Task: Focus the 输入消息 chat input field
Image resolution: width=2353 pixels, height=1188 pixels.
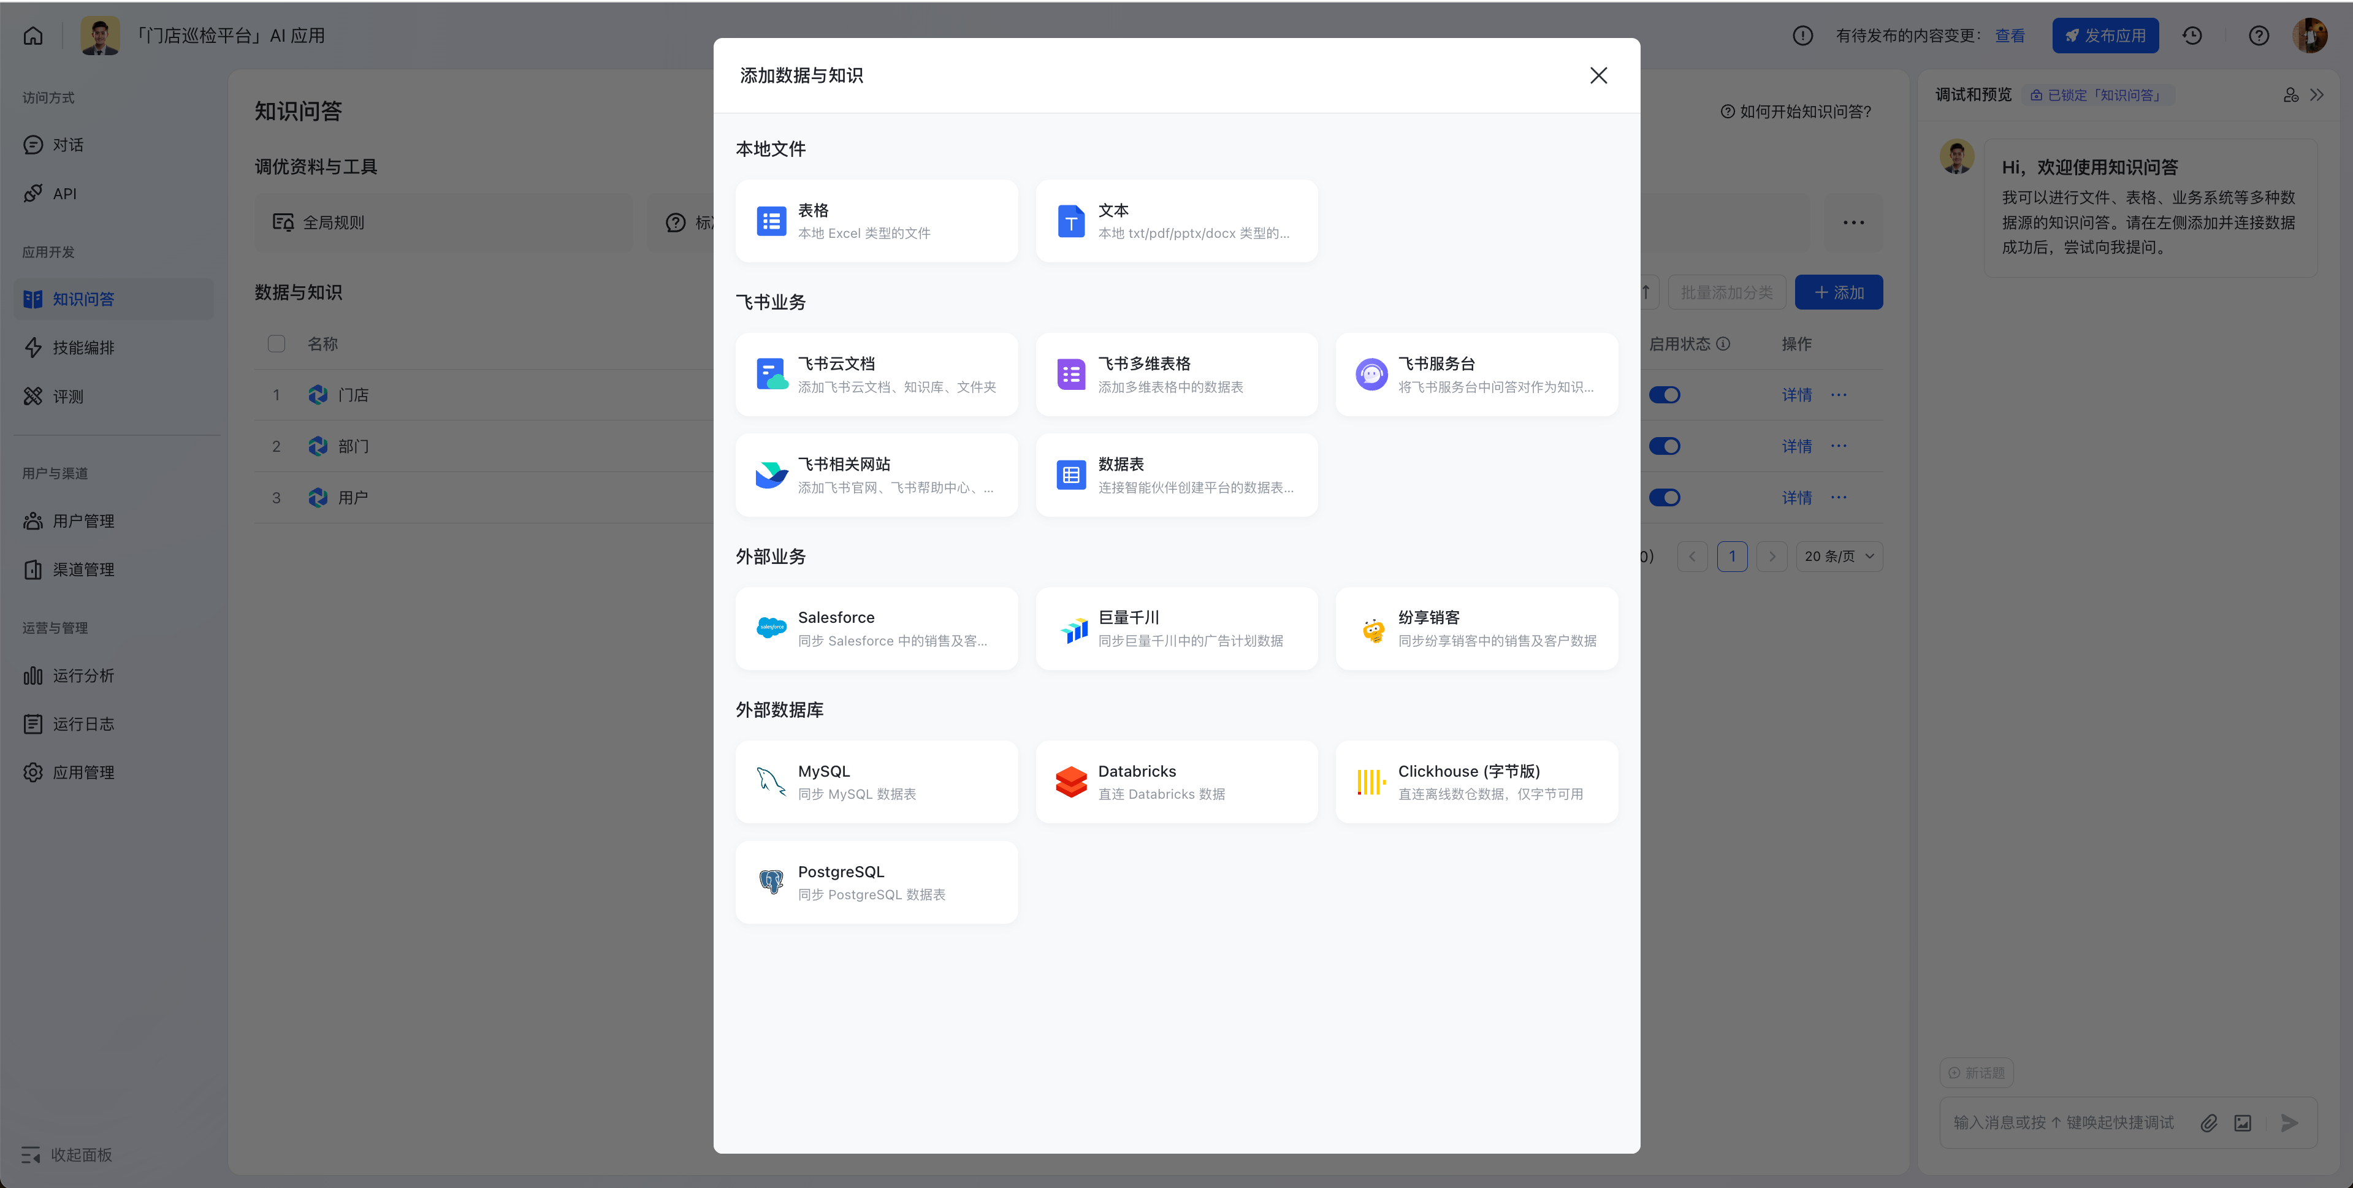Action: tap(2064, 1123)
